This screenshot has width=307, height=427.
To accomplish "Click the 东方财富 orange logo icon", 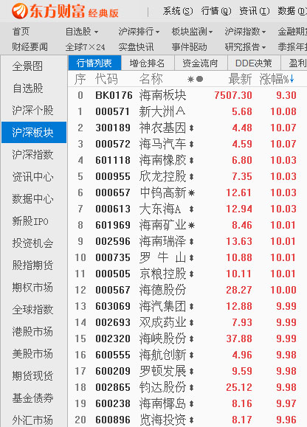I will point(20,11).
